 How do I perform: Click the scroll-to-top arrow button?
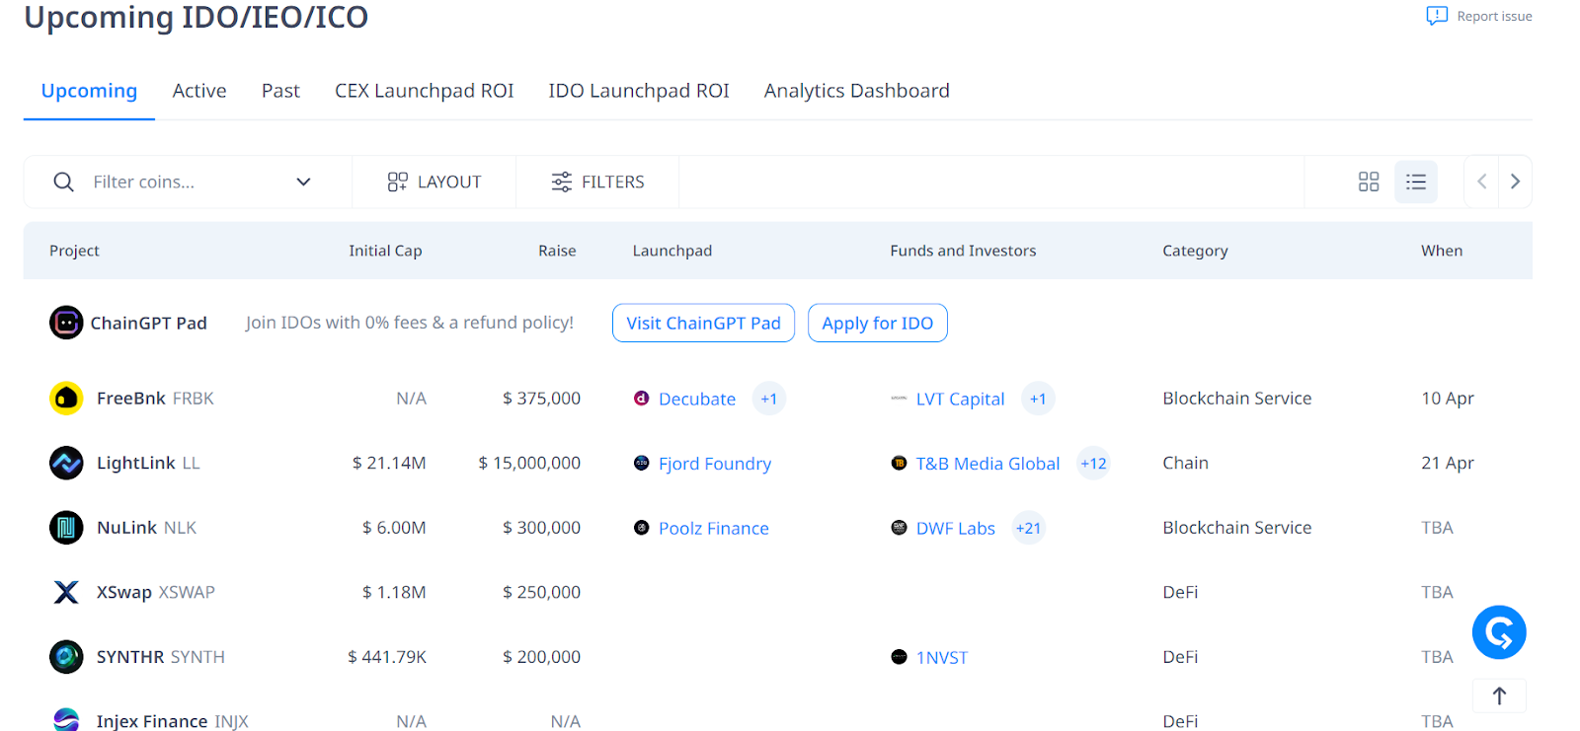pyautogui.click(x=1499, y=695)
